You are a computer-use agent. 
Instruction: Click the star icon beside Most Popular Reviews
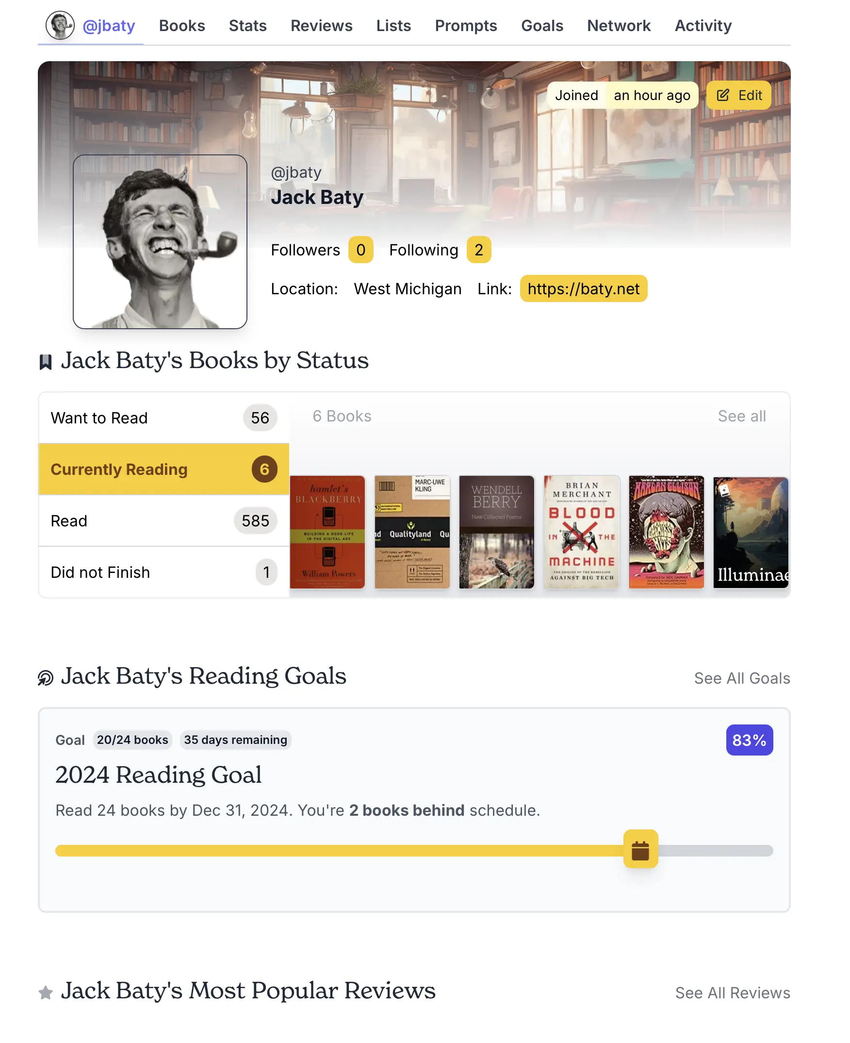tap(46, 993)
